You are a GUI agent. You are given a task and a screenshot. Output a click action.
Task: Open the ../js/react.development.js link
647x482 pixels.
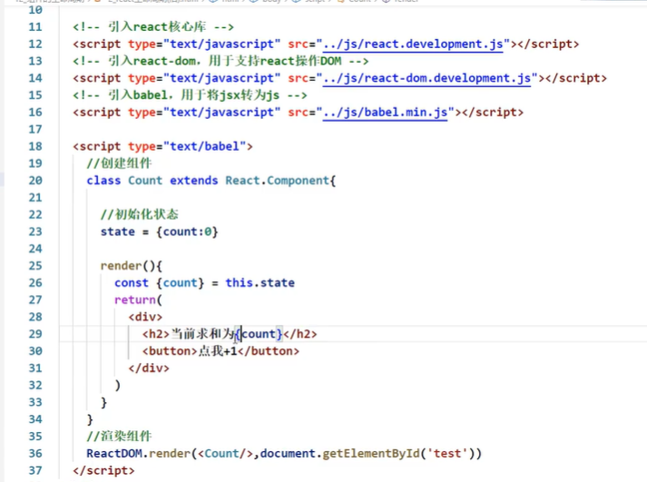click(413, 44)
